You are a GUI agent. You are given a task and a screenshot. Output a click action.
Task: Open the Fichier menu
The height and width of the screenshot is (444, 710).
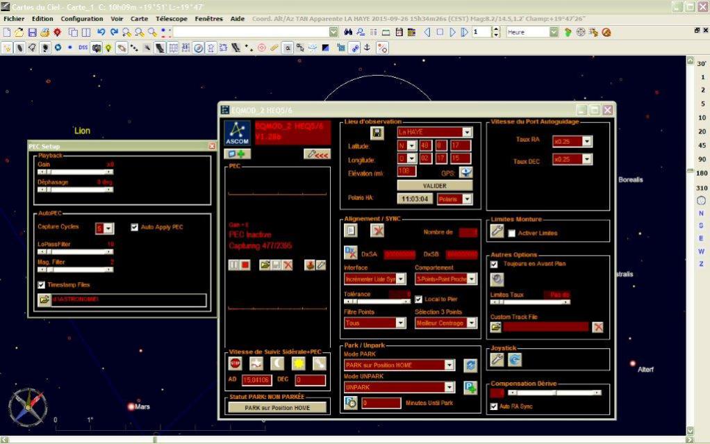tap(14, 19)
